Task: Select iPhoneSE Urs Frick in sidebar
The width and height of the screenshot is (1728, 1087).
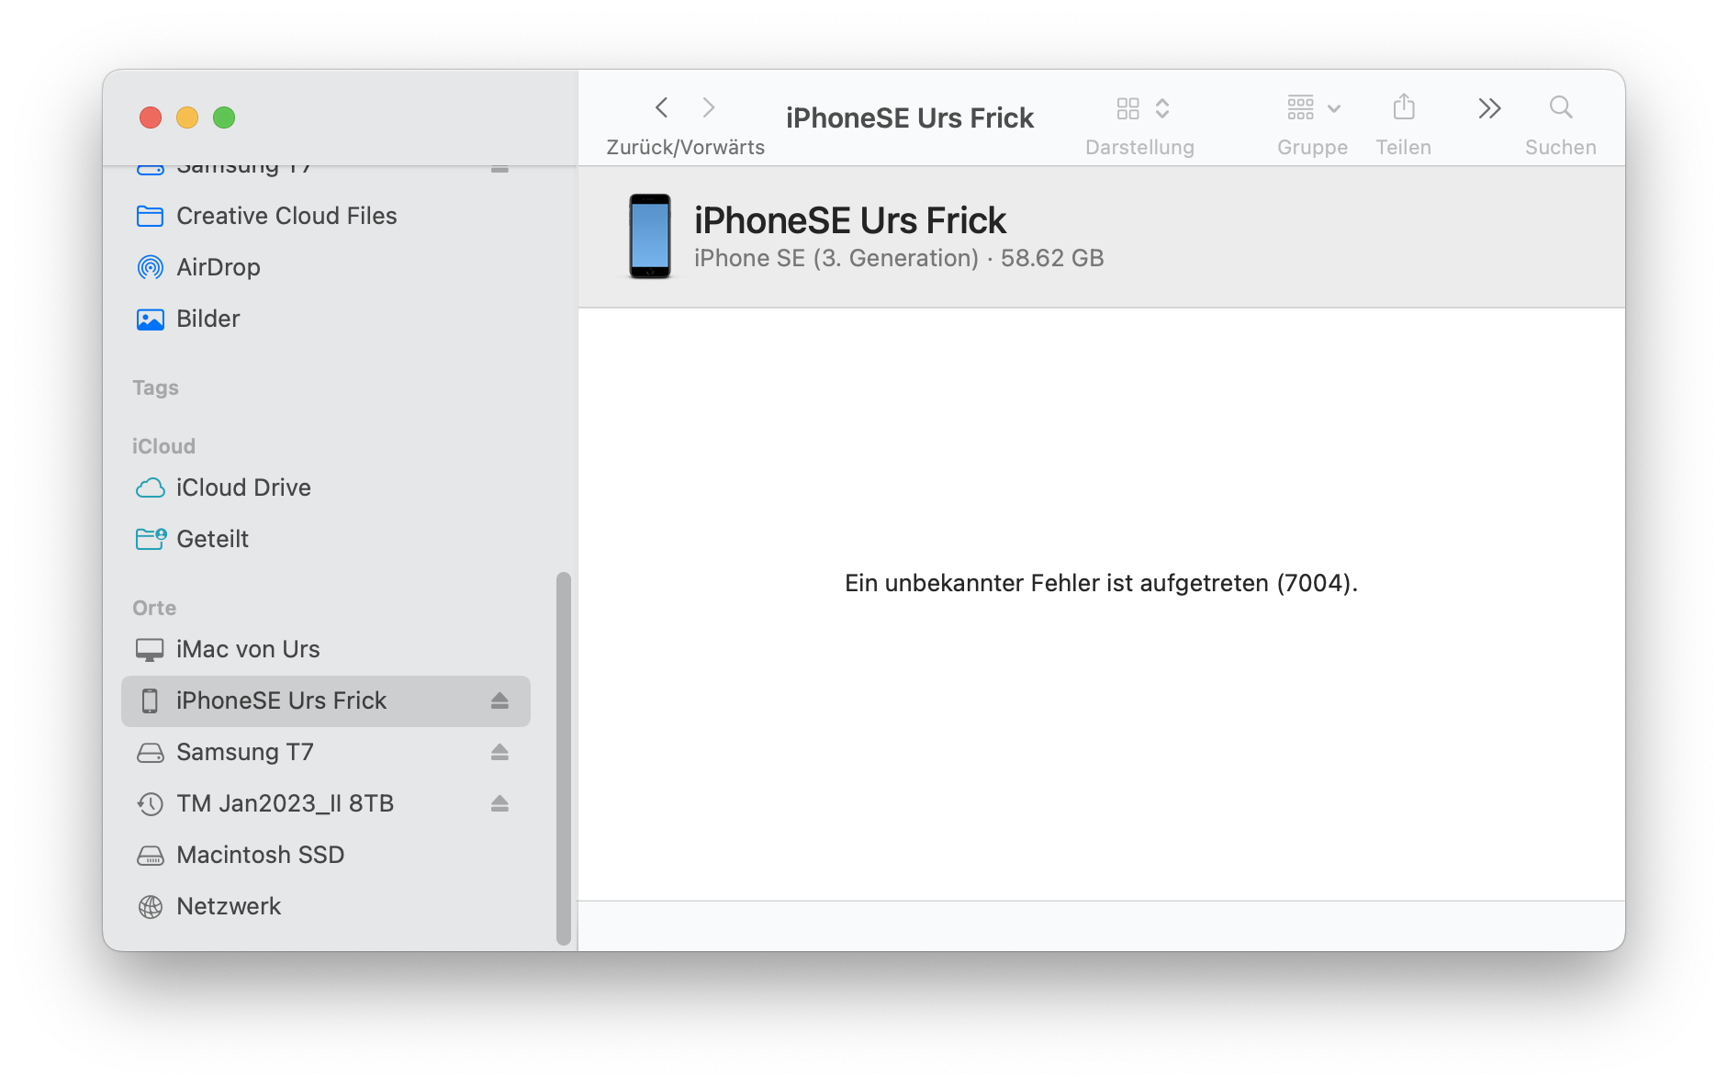Action: tap(326, 701)
